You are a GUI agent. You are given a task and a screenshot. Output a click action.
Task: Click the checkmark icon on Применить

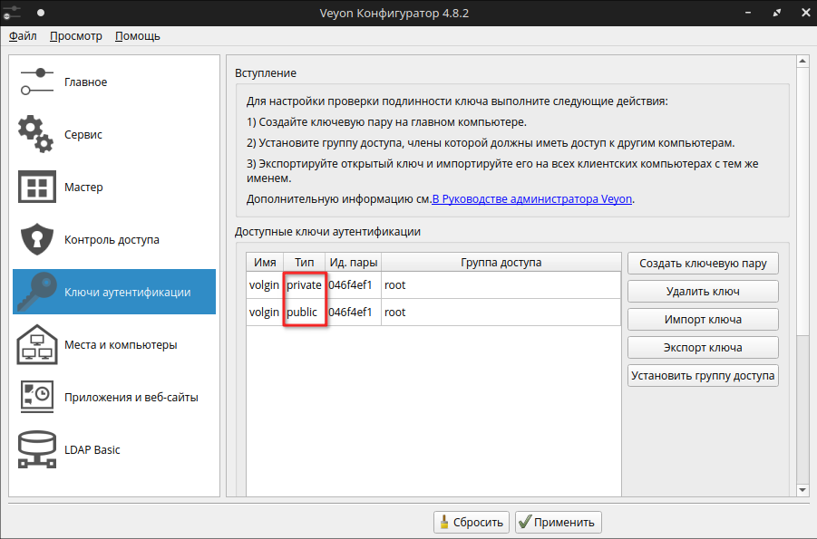pos(525,522)
